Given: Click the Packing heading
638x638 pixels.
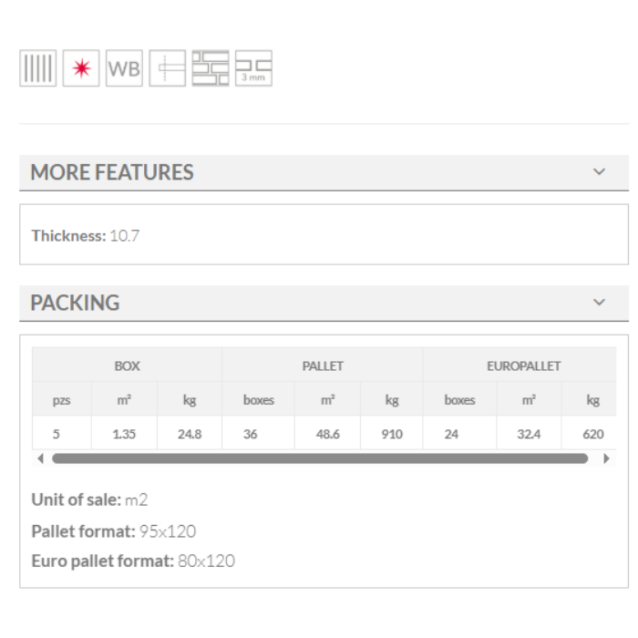Looking at the screenshot, I should point(75,303).
